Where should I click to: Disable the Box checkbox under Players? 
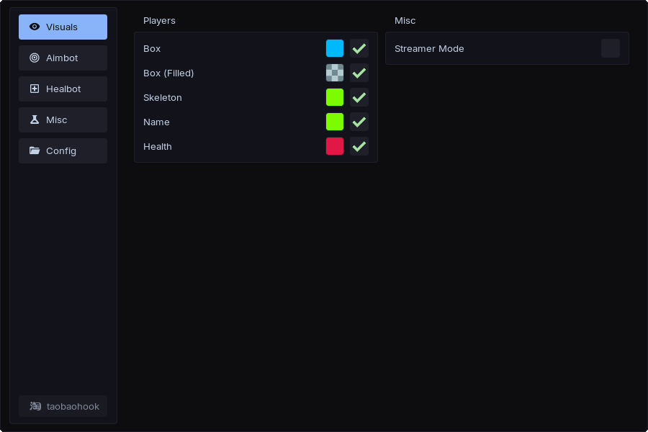(x=359, y=48)
